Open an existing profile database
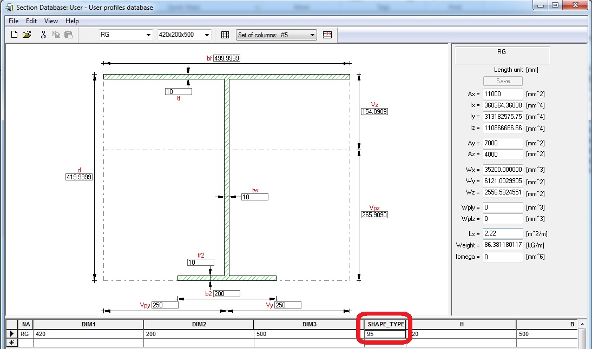Viewport: 592px width, 349px height. 28,34
